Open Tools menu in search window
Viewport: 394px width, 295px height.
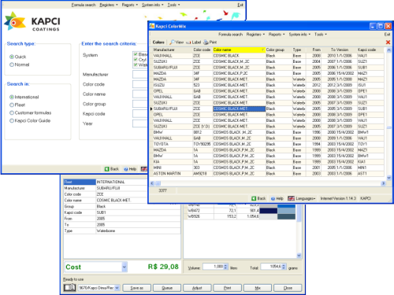coord(173,5)
